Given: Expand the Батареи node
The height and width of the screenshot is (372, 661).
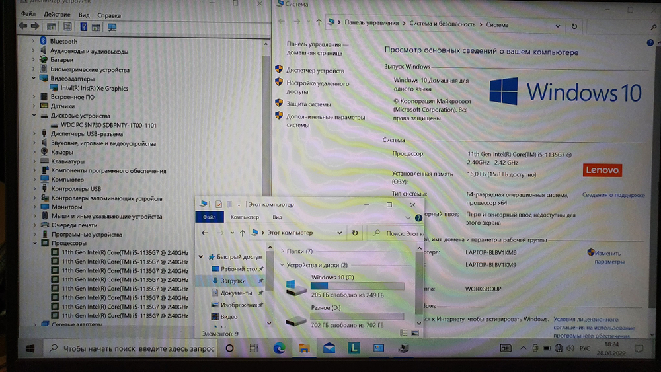Looking at the screenshot, I should pyautogui.click(x=33, y=59).
